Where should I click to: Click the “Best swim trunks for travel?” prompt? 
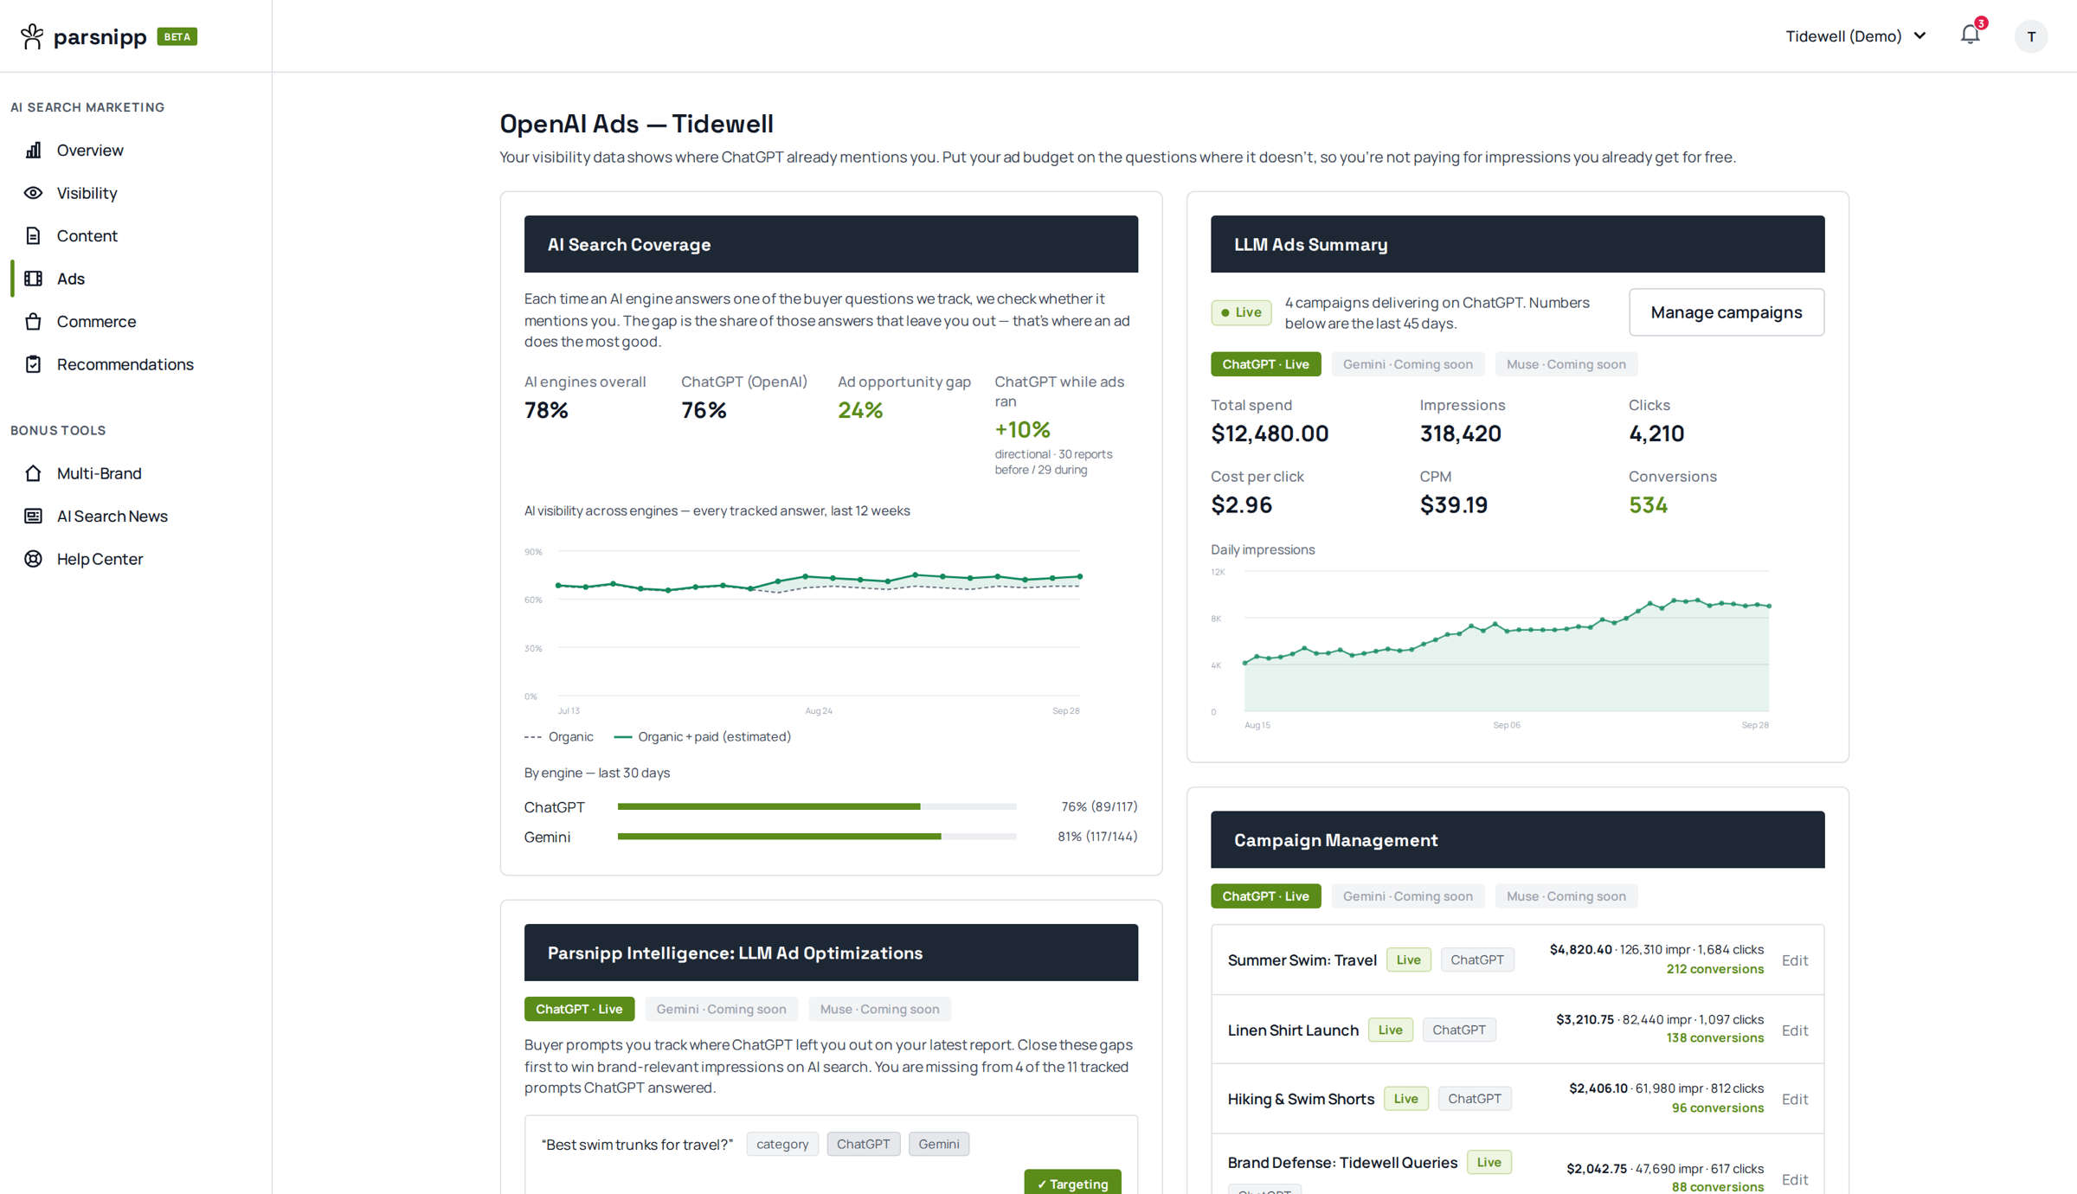coord(637,1145)
